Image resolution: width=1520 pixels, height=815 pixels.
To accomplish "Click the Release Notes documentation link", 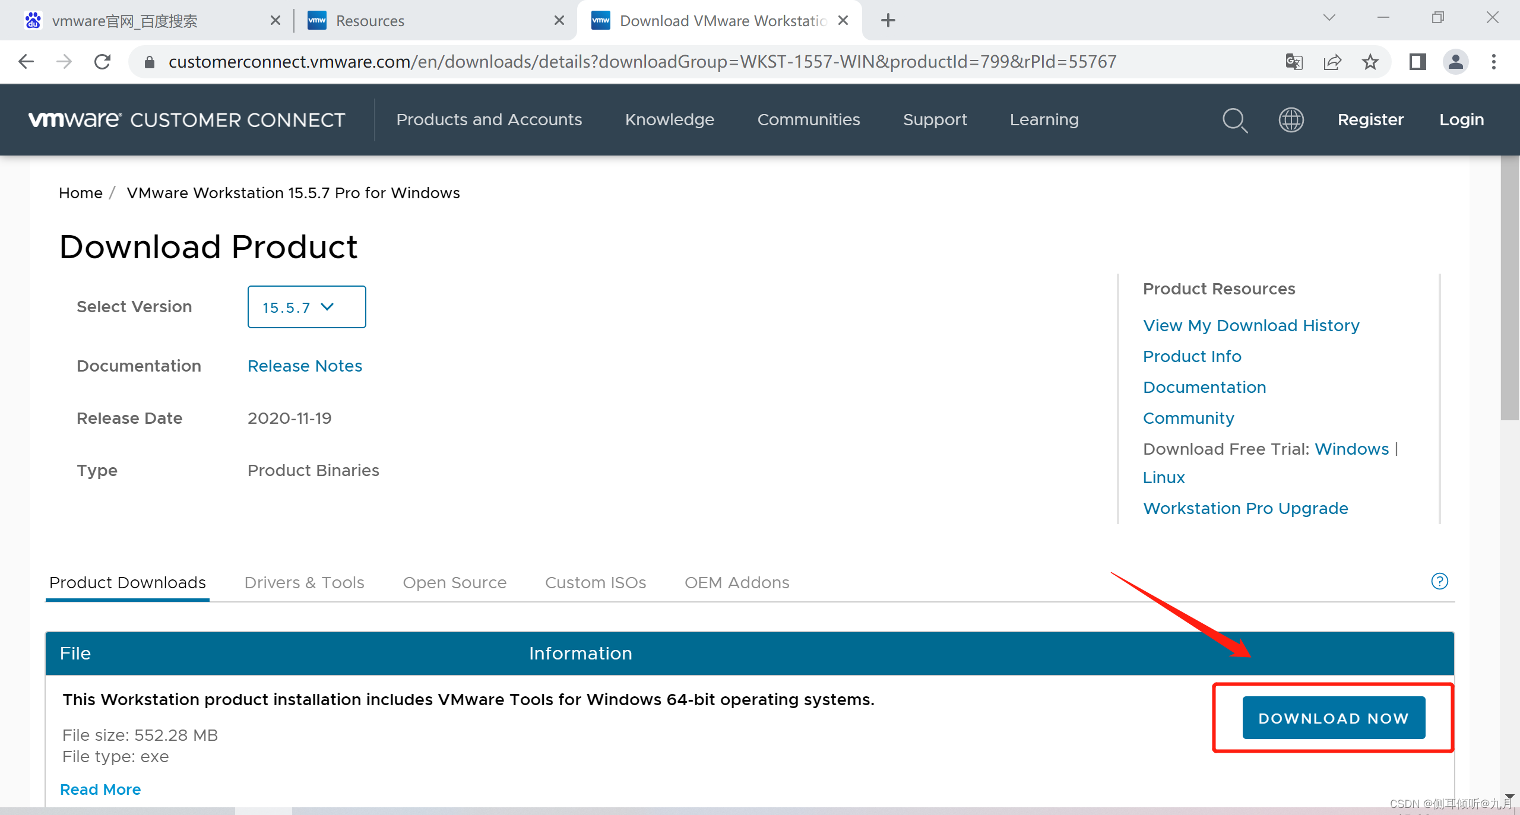I will click(305, 365).
